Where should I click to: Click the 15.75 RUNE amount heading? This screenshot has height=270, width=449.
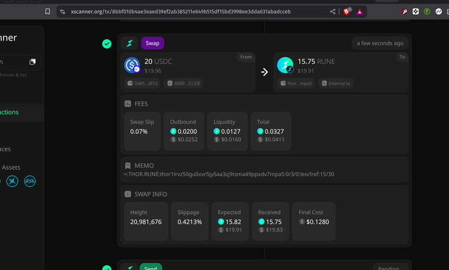(x=316, y=61)
